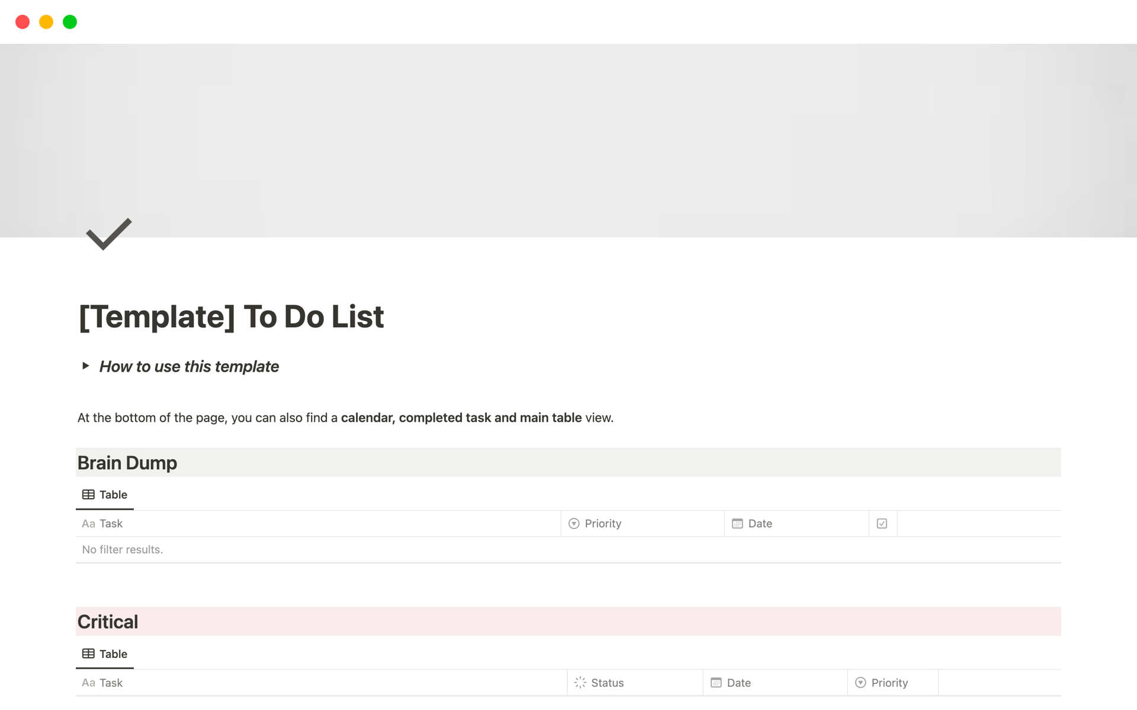Click No filter results text area
The width and height of the screenshot is (1137, 710).
(122, 549)
